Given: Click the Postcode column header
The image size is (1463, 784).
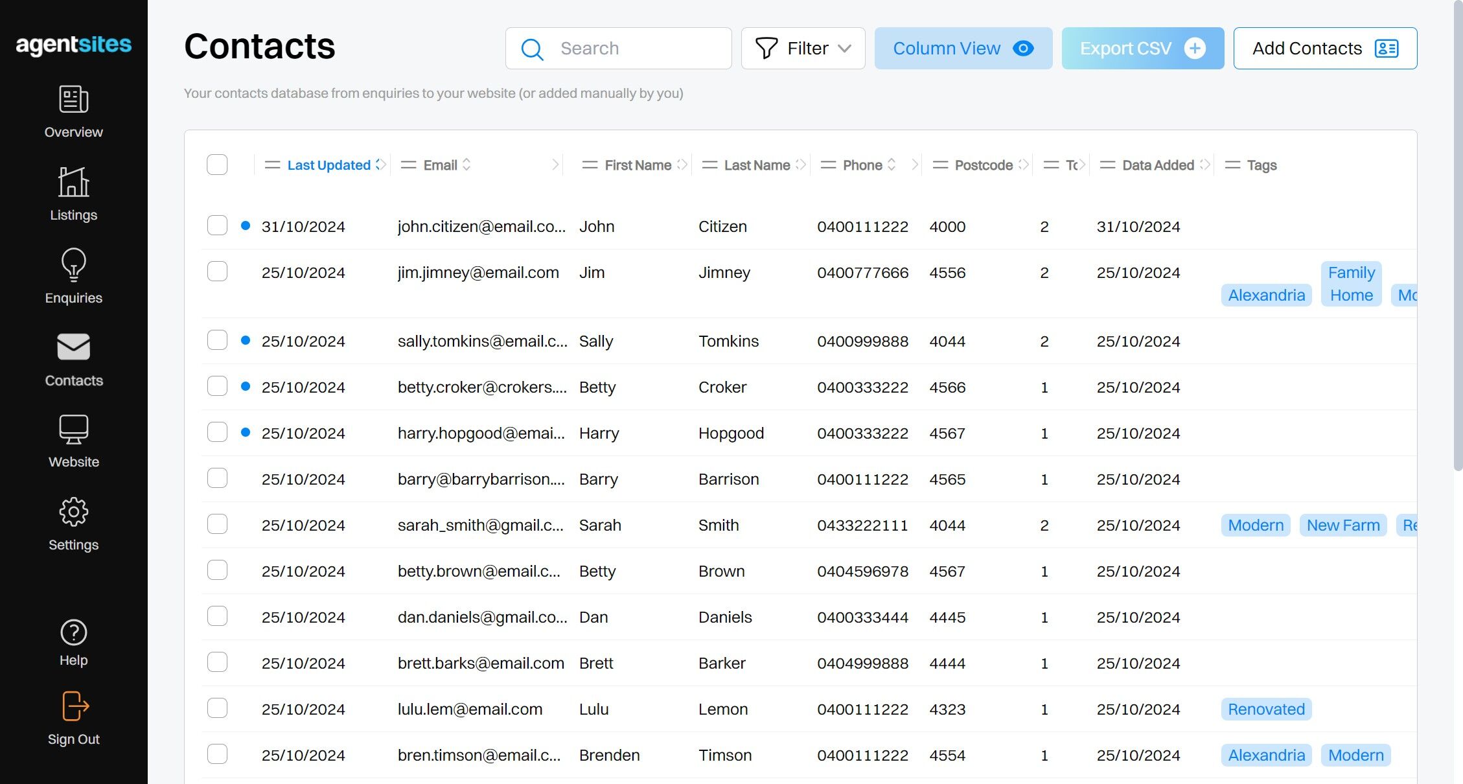Looking at the screenshot, I should coord(984,165).
